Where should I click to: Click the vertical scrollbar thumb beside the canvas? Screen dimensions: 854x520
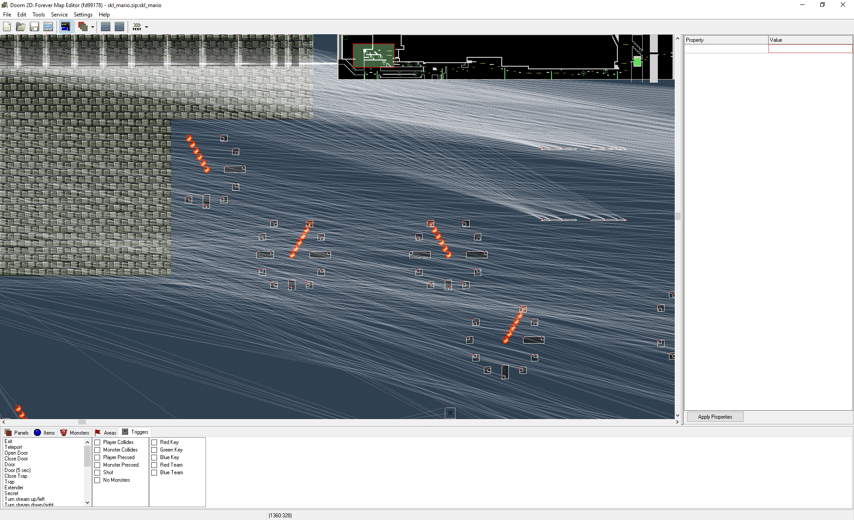[677, 216]
